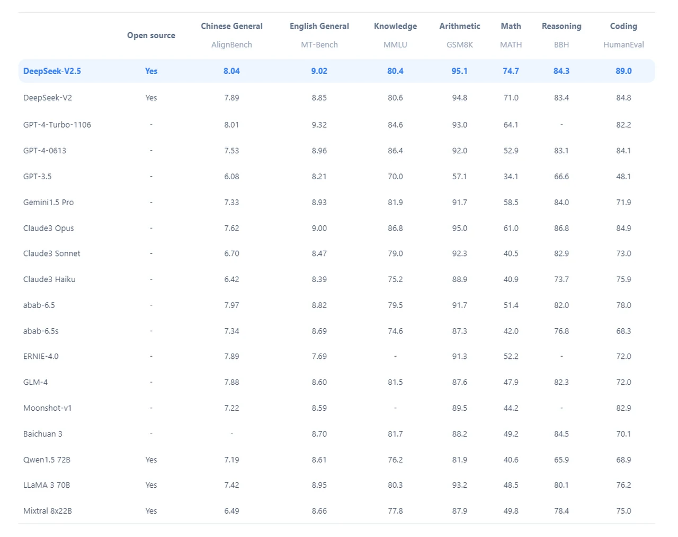
Task: Click the ERNIE-4.0 row name
Action: coord(41,357)
